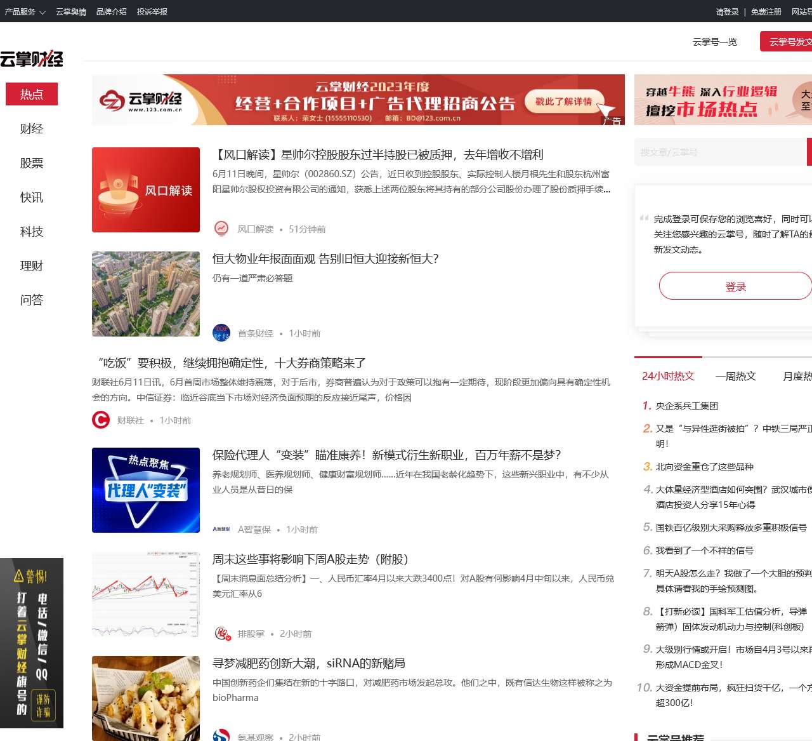The height and width of the screenshot is (741, 812).
Task: Focus the 搜文章/云掌号 search field
Action: point(720,152)
